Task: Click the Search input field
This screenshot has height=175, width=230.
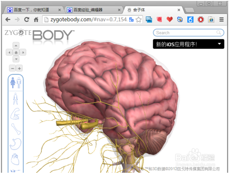Action: click(x=189, y=33)
